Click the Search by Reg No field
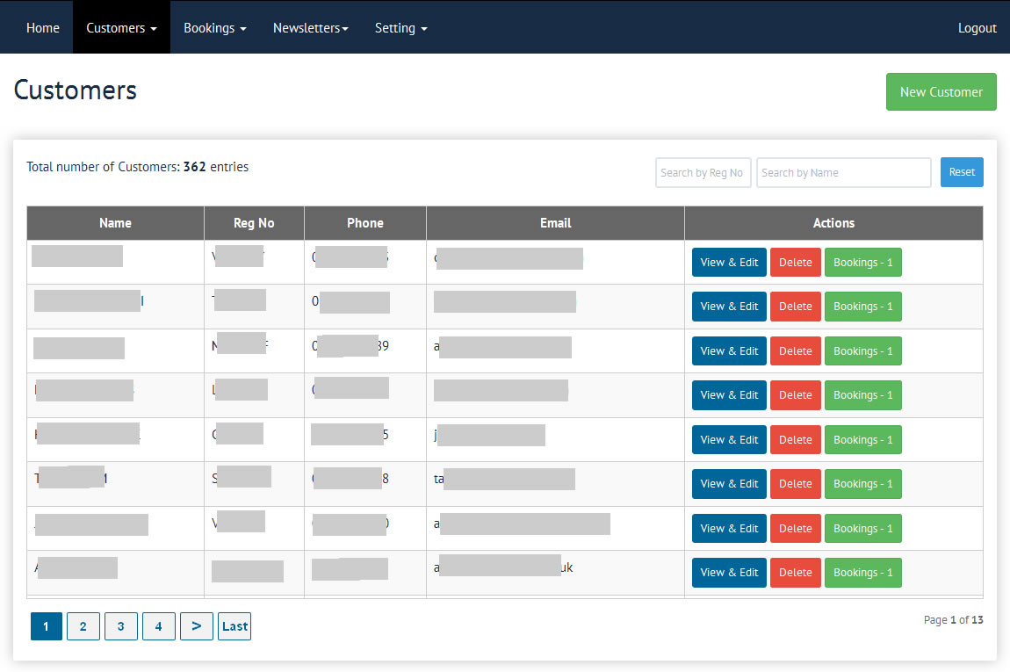Image resolution: width=1010 pixels, height=672 pixels. pyautogui.click(x=703, y=173)
